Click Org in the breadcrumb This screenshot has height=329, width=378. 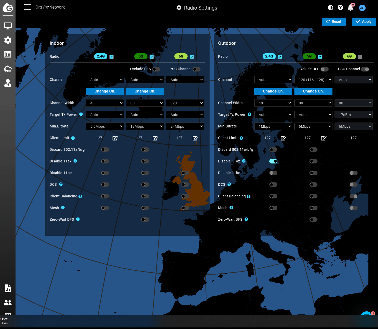point(39,7)
